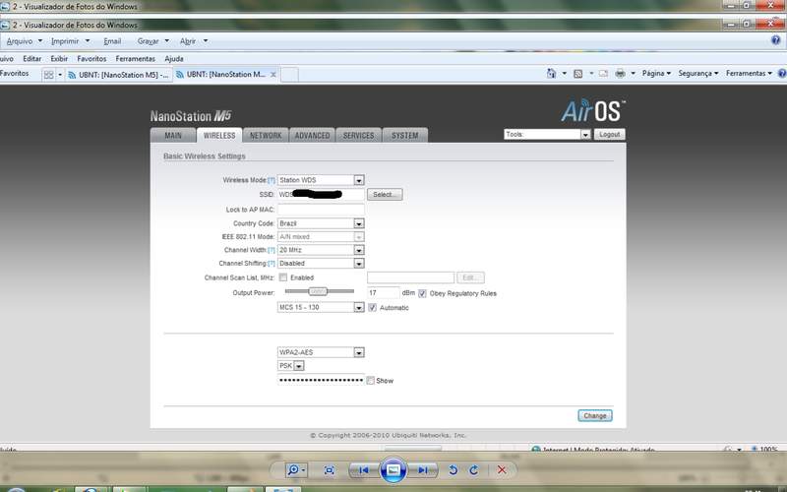Open the Country Code Brazil dropdown
The image size is (787, 492).
coord(321,223)
